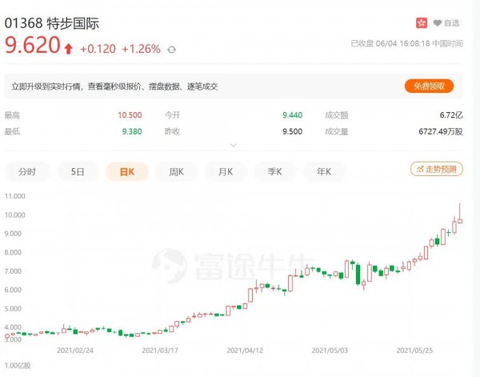Open the 走势预测 trend forecast button

[437, 169]
